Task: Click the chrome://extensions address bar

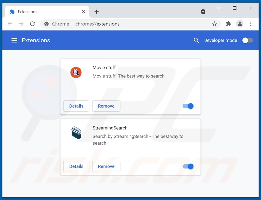Action: [132, 24]
